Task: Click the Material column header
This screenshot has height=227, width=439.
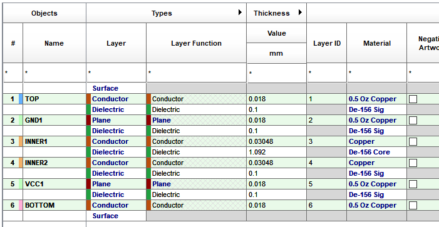Action: pos(376,43)
